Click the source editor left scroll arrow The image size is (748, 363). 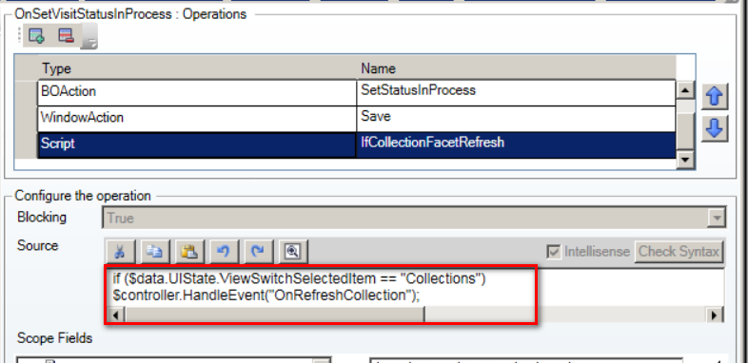(116, 315)
